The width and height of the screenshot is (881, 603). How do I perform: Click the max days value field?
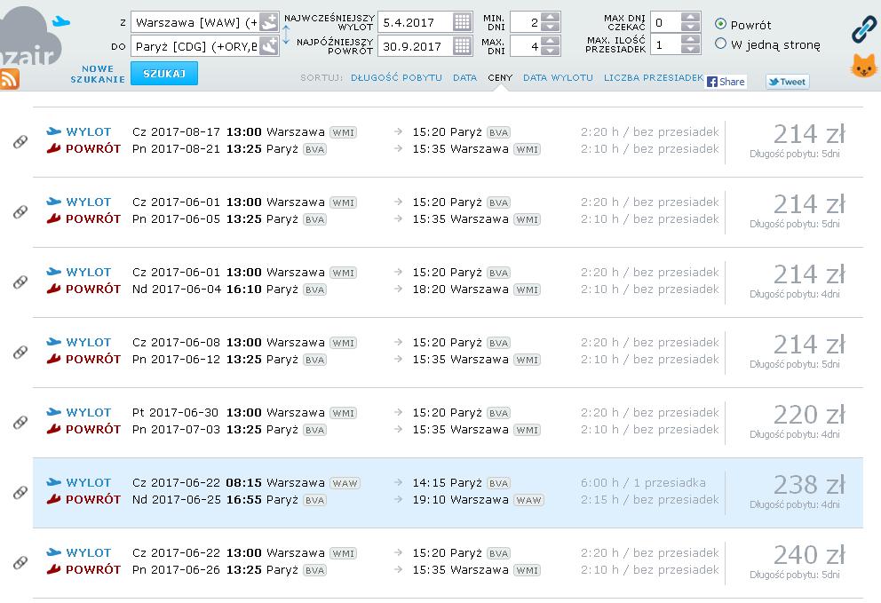pyautogui.click(x=527, y=46)
